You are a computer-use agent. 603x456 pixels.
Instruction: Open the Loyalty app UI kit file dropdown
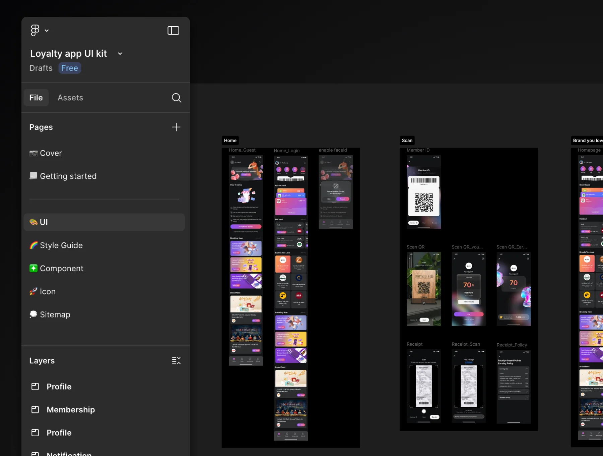point(120,54)
